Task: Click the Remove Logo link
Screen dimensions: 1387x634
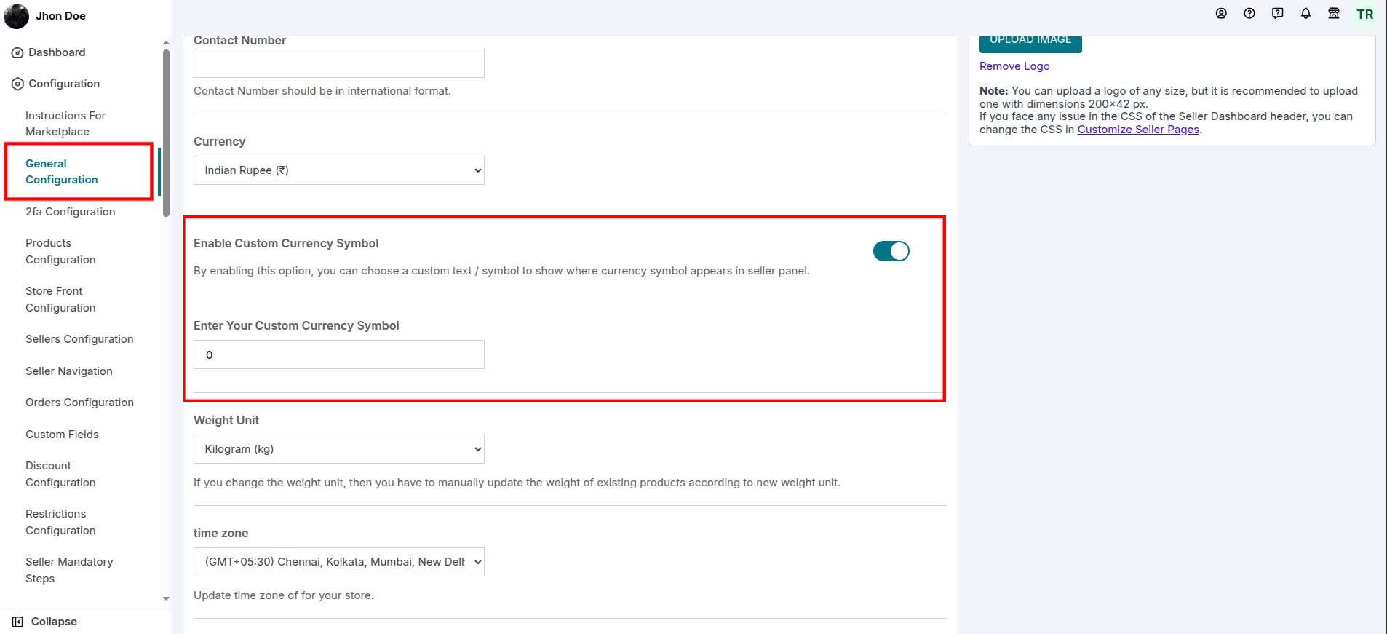Action: click(x=1014, y=66)
